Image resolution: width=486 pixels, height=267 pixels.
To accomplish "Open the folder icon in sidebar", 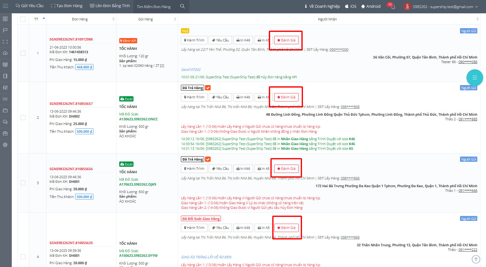I will point(5,110).
